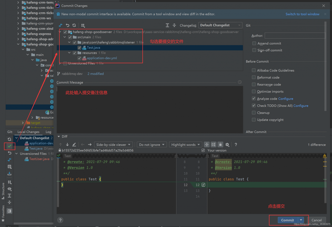Image resolution: width=332 pixels, height=227 pixels.
Task: Click Switch to tool window link
Action: (x=302, y=14)
